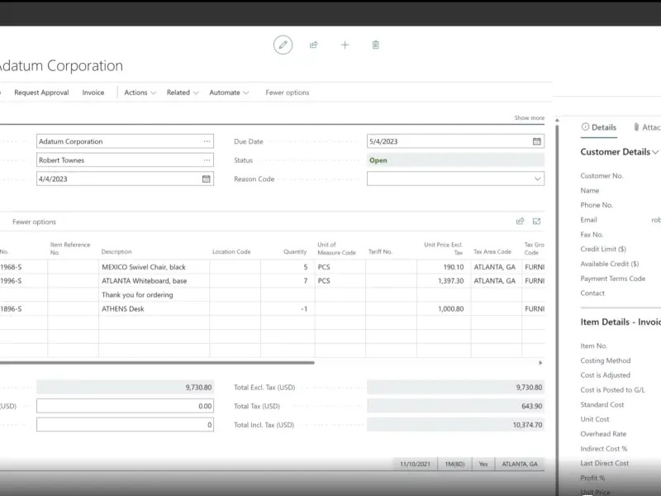Click Request Approval action
The width and height of the screenshot is (661, 496).
point(41,93)
